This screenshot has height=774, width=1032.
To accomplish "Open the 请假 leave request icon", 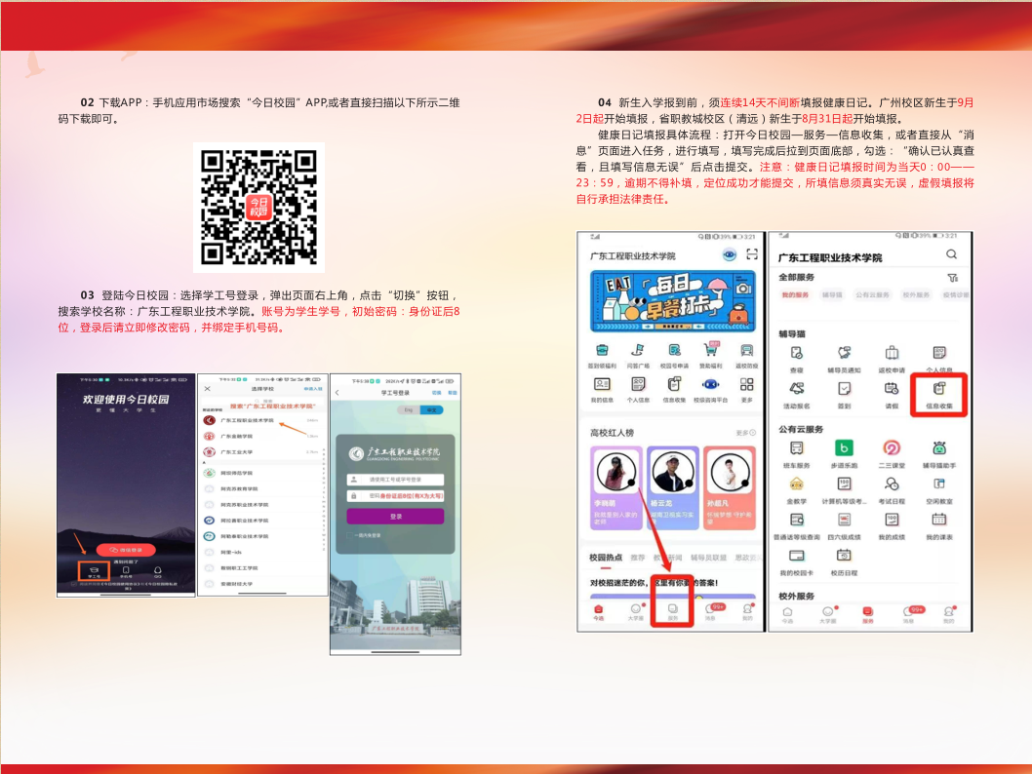I will click(x=891, y=392).
